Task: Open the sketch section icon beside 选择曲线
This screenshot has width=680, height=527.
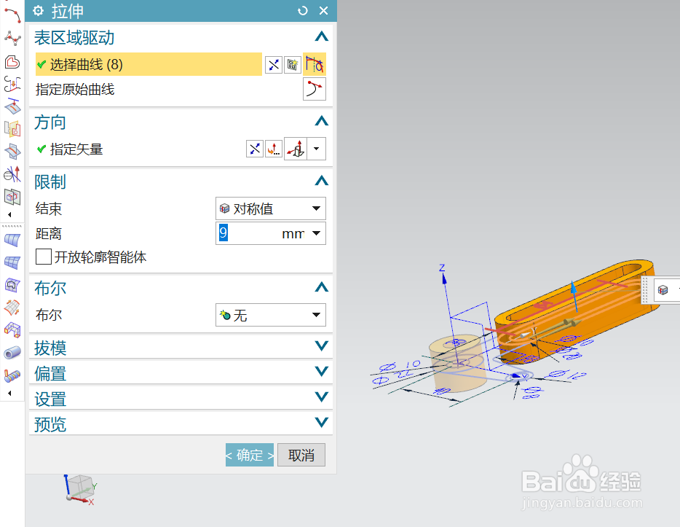Action: tap(292, 65)
